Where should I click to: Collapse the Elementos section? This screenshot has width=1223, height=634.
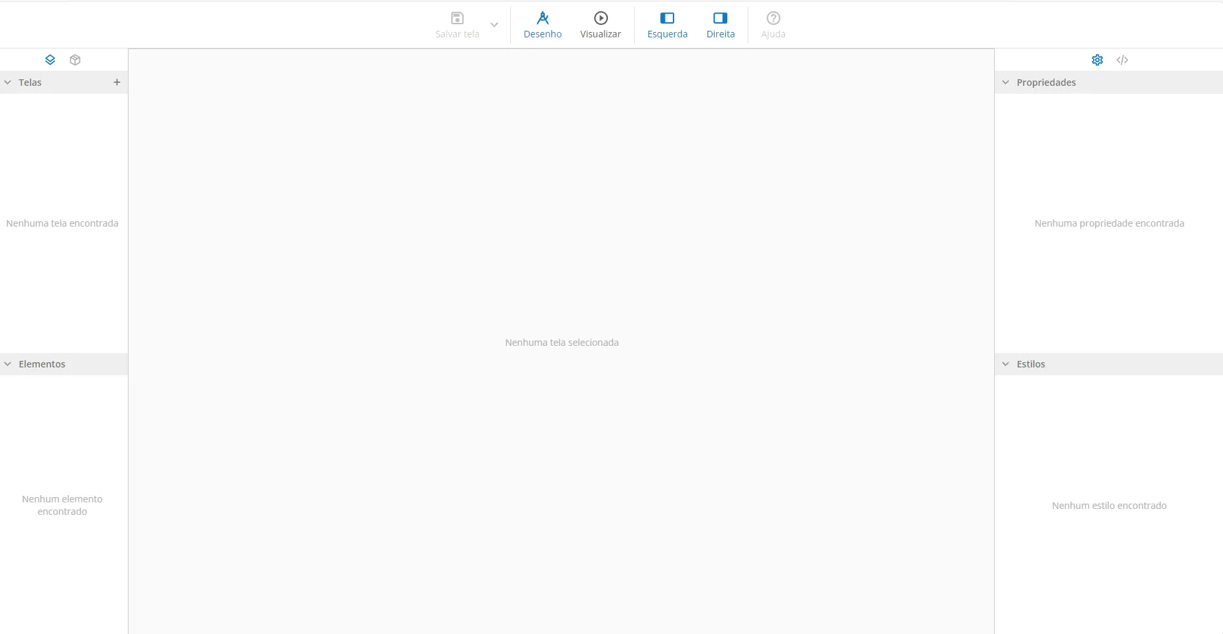pyautogui.click(x=8, y=364)
